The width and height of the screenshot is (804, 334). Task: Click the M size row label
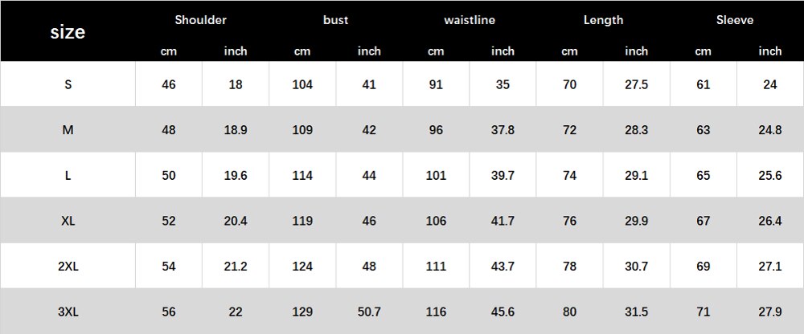68,130
